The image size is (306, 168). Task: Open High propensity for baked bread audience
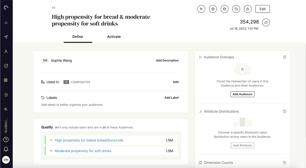(89, 140)
